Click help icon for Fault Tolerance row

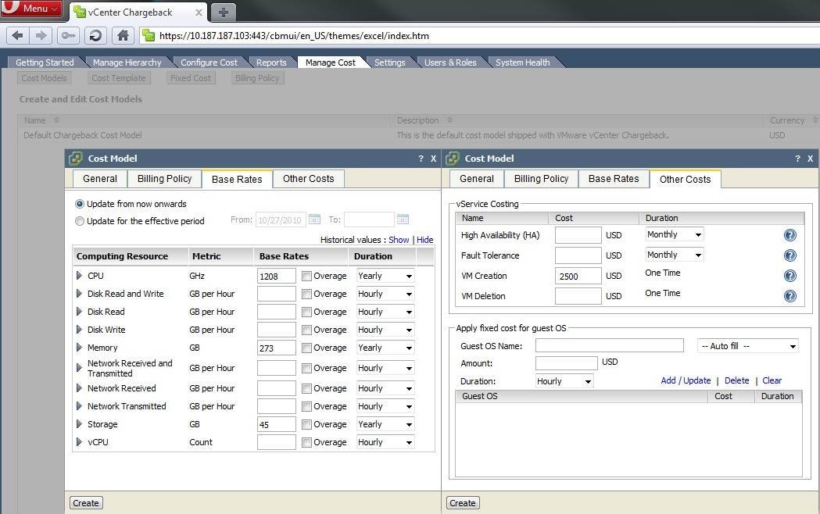[790, 255]
